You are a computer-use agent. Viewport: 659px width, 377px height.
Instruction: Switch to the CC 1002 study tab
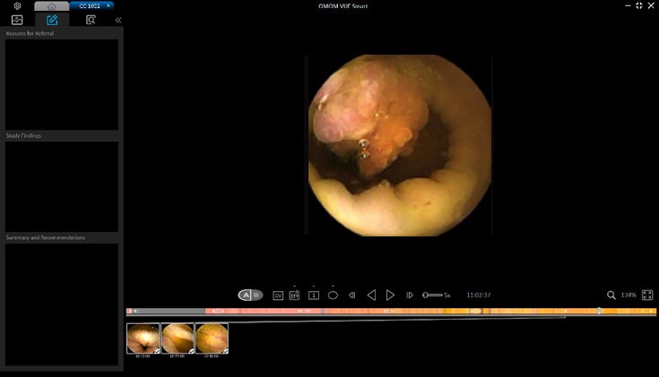coord(92,5)
